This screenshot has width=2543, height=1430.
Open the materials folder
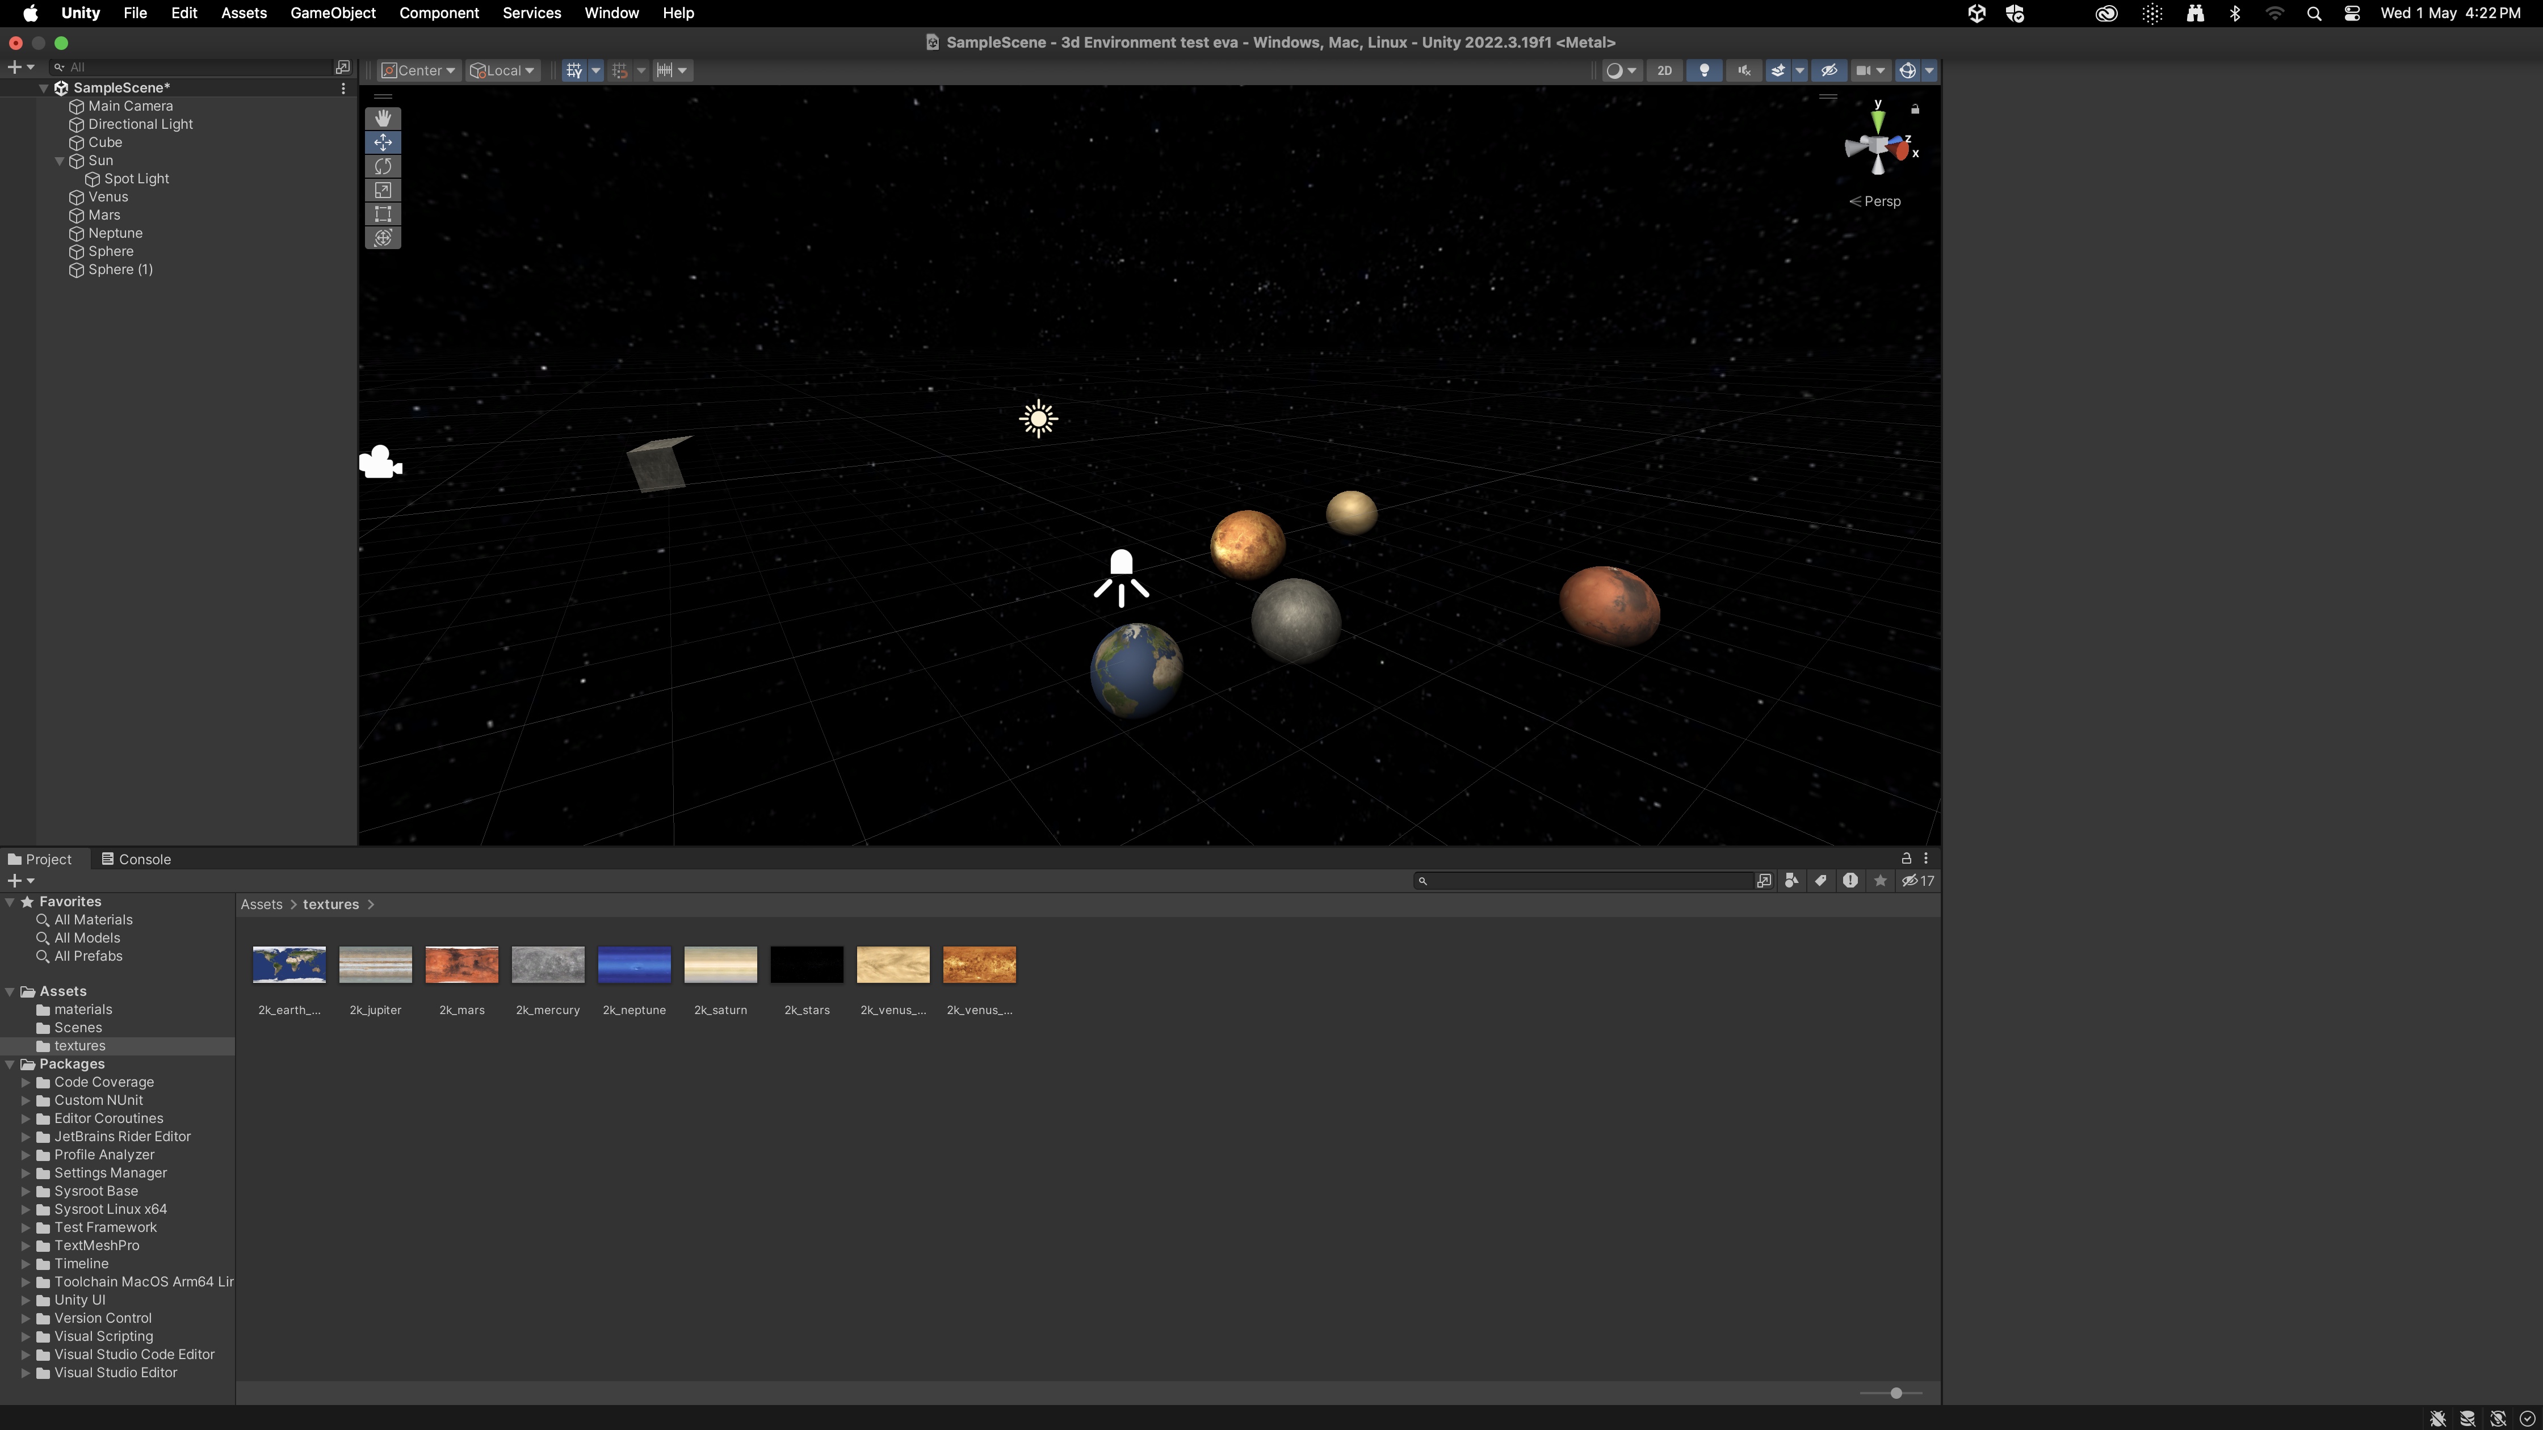[x=83, y=1008]
